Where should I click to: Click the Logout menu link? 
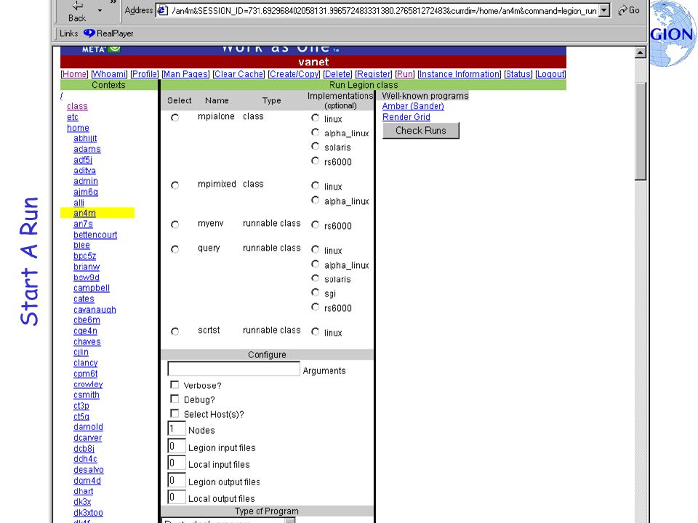(550, 74)
